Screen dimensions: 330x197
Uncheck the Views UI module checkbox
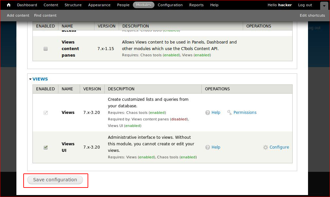(46, 148)
